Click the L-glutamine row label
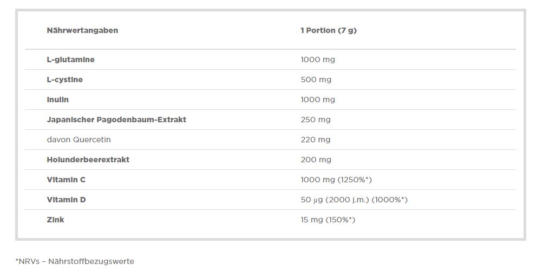The width and height of the screenshot is (543, 277). (x=70, y=60)
